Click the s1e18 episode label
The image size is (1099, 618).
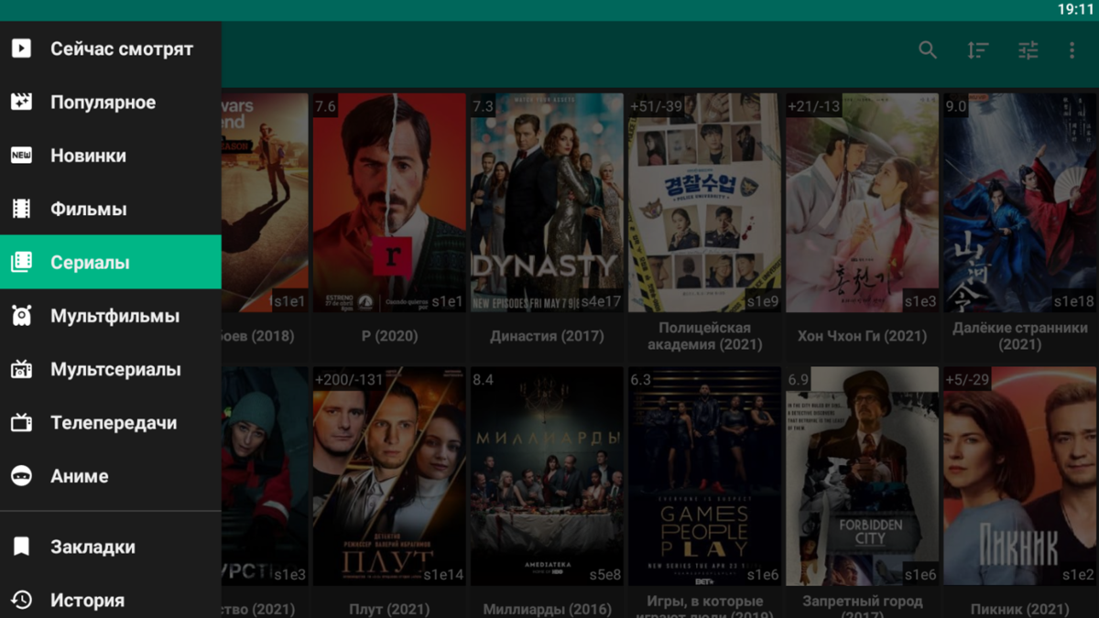click(x=1073, y=301)
